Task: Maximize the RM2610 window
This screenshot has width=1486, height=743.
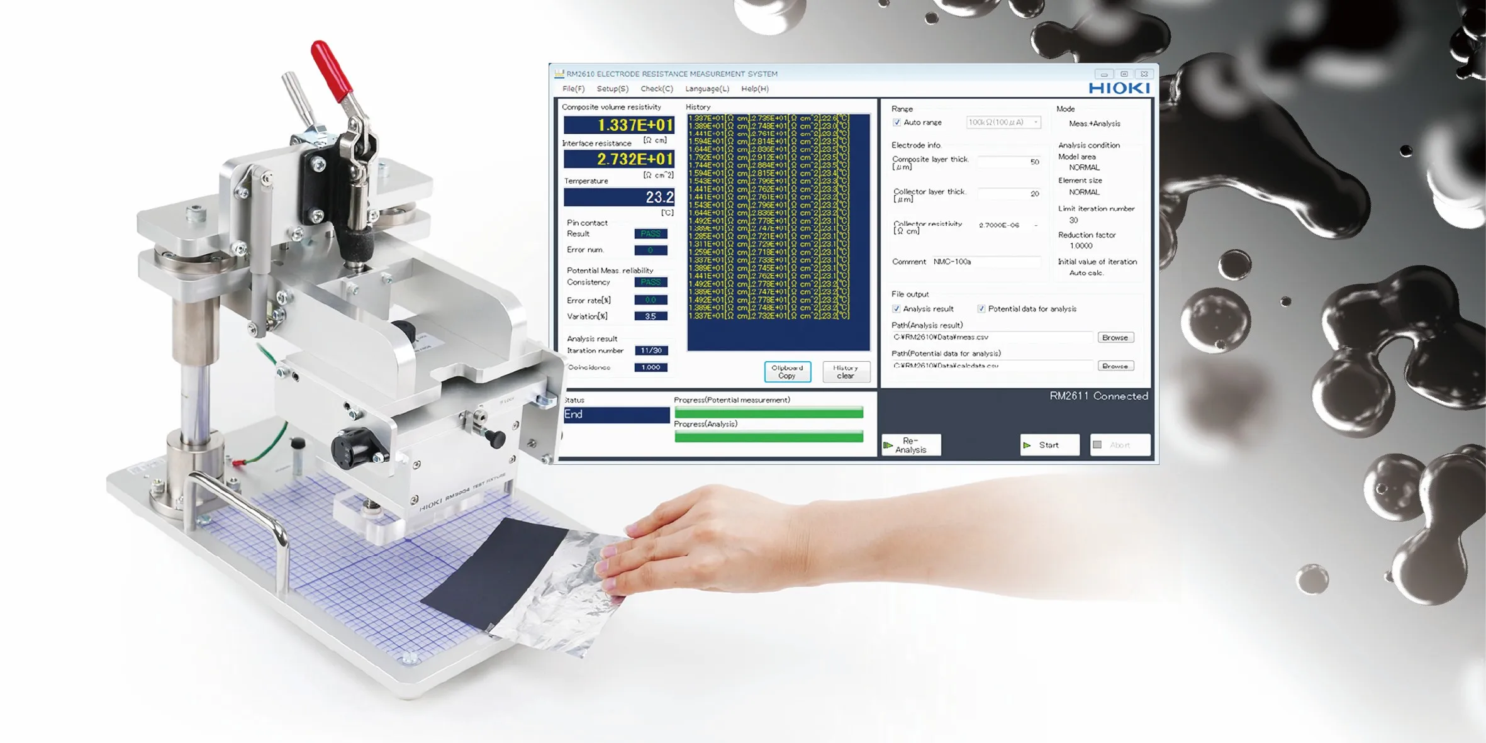Action: [x=1124, y=74]
